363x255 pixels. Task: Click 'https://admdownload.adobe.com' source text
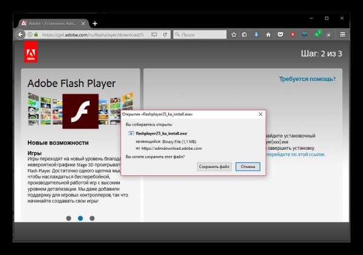[x=172, y=149]
